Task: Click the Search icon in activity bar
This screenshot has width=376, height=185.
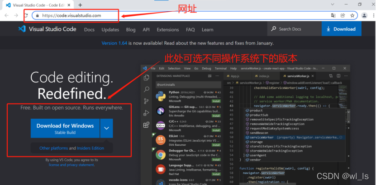Action: [146, 90]
